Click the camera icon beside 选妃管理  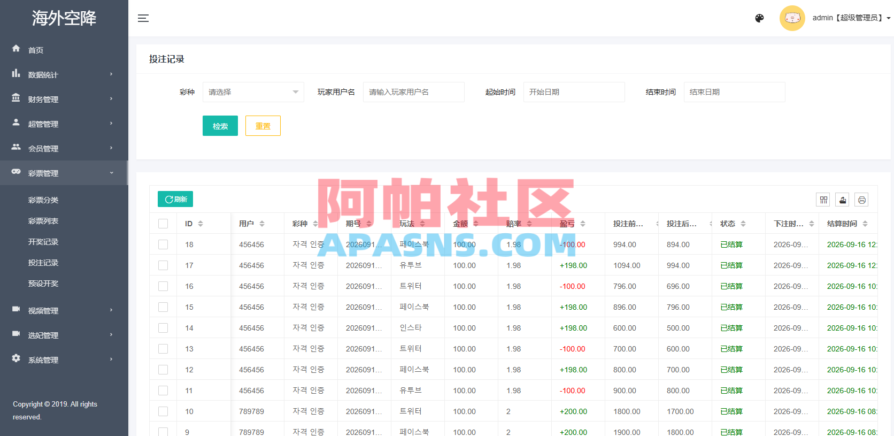pyautogui.click(x=16, y=334)
